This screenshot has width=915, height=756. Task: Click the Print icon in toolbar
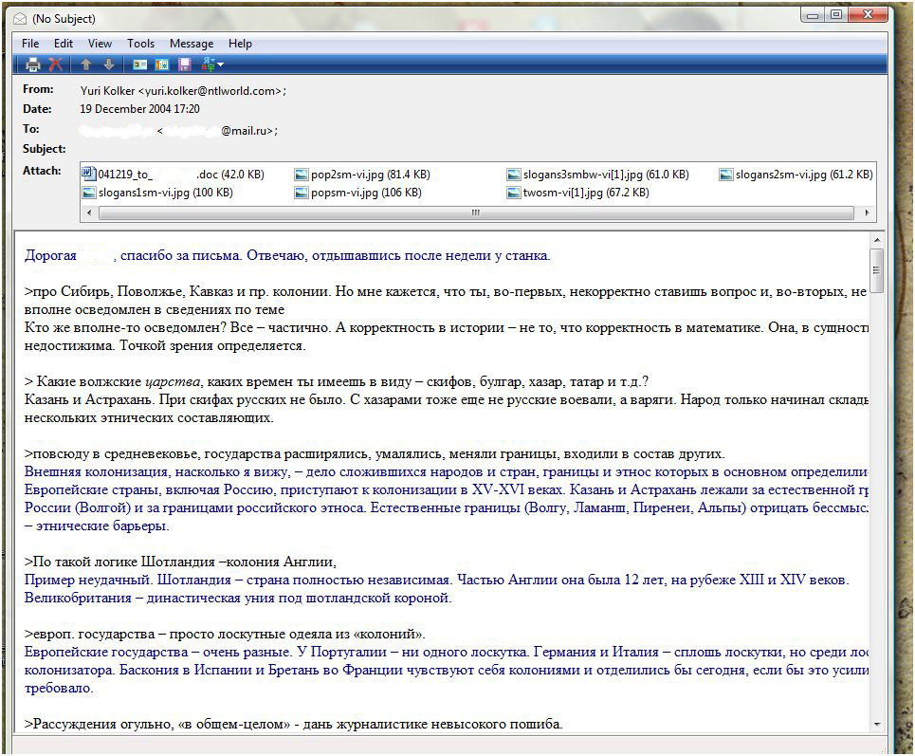click(33, 65)
